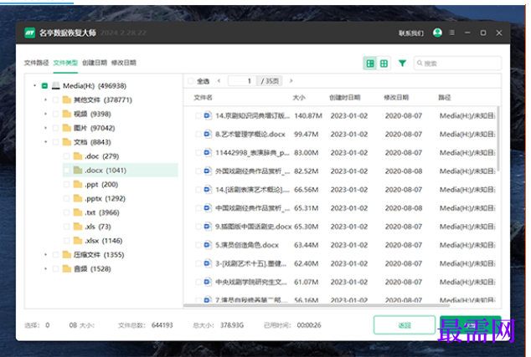Sort by 创建时日期 column header
This screenshot has width=531, height=357.
(x=345, y=97)
